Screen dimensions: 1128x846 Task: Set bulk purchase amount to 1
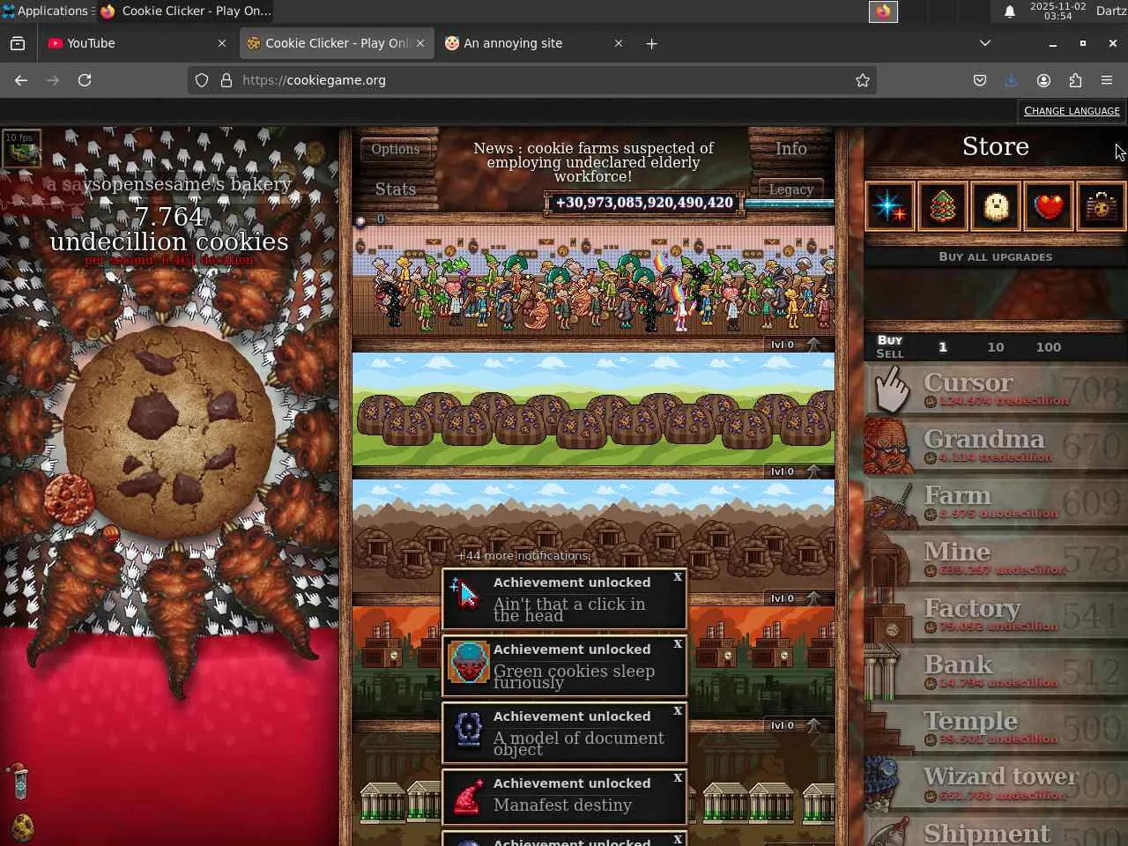(x=943, y=347)
